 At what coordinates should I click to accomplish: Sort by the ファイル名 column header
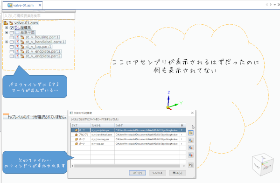tap(102, 126)
